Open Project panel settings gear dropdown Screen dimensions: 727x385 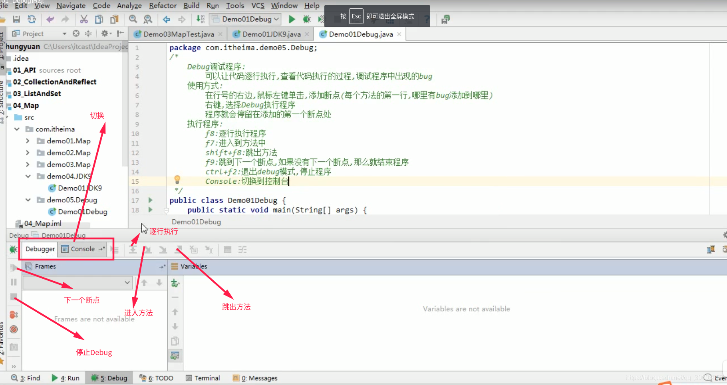pyautogui.click(x=106, y=34)
